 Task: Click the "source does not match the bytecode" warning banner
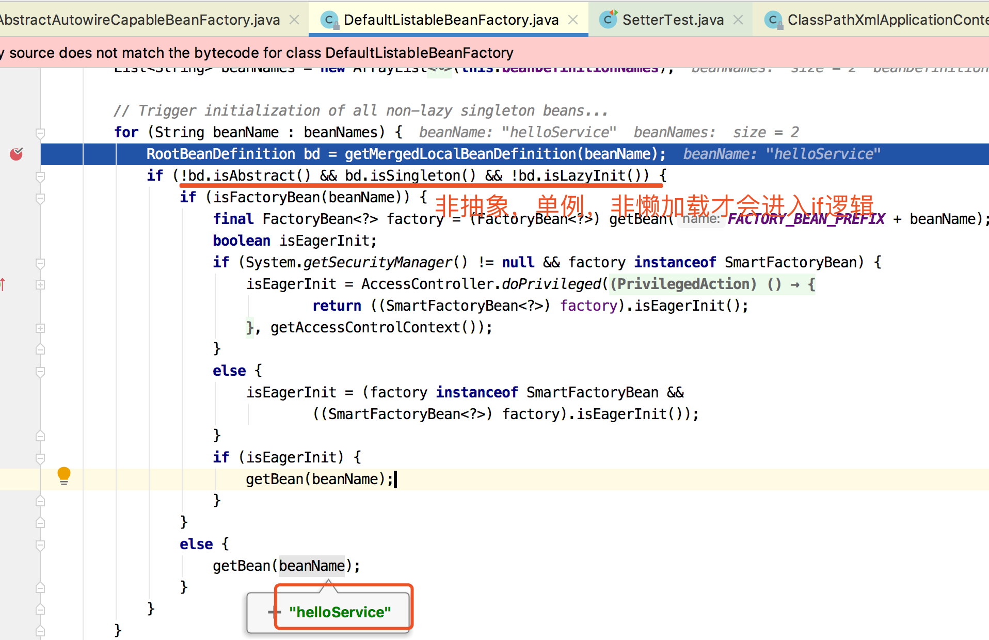click(x=494, y=53)
